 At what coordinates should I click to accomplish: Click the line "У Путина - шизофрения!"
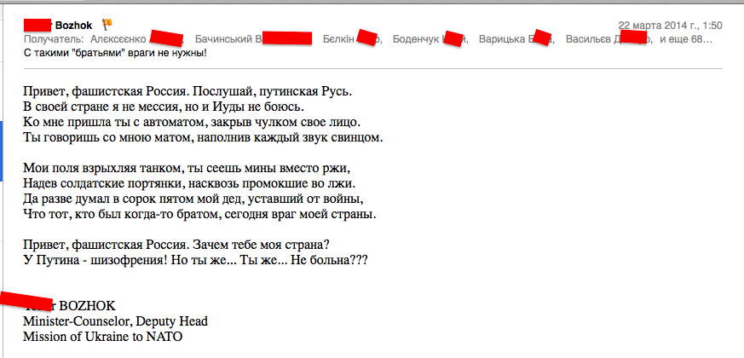[195, 258]
